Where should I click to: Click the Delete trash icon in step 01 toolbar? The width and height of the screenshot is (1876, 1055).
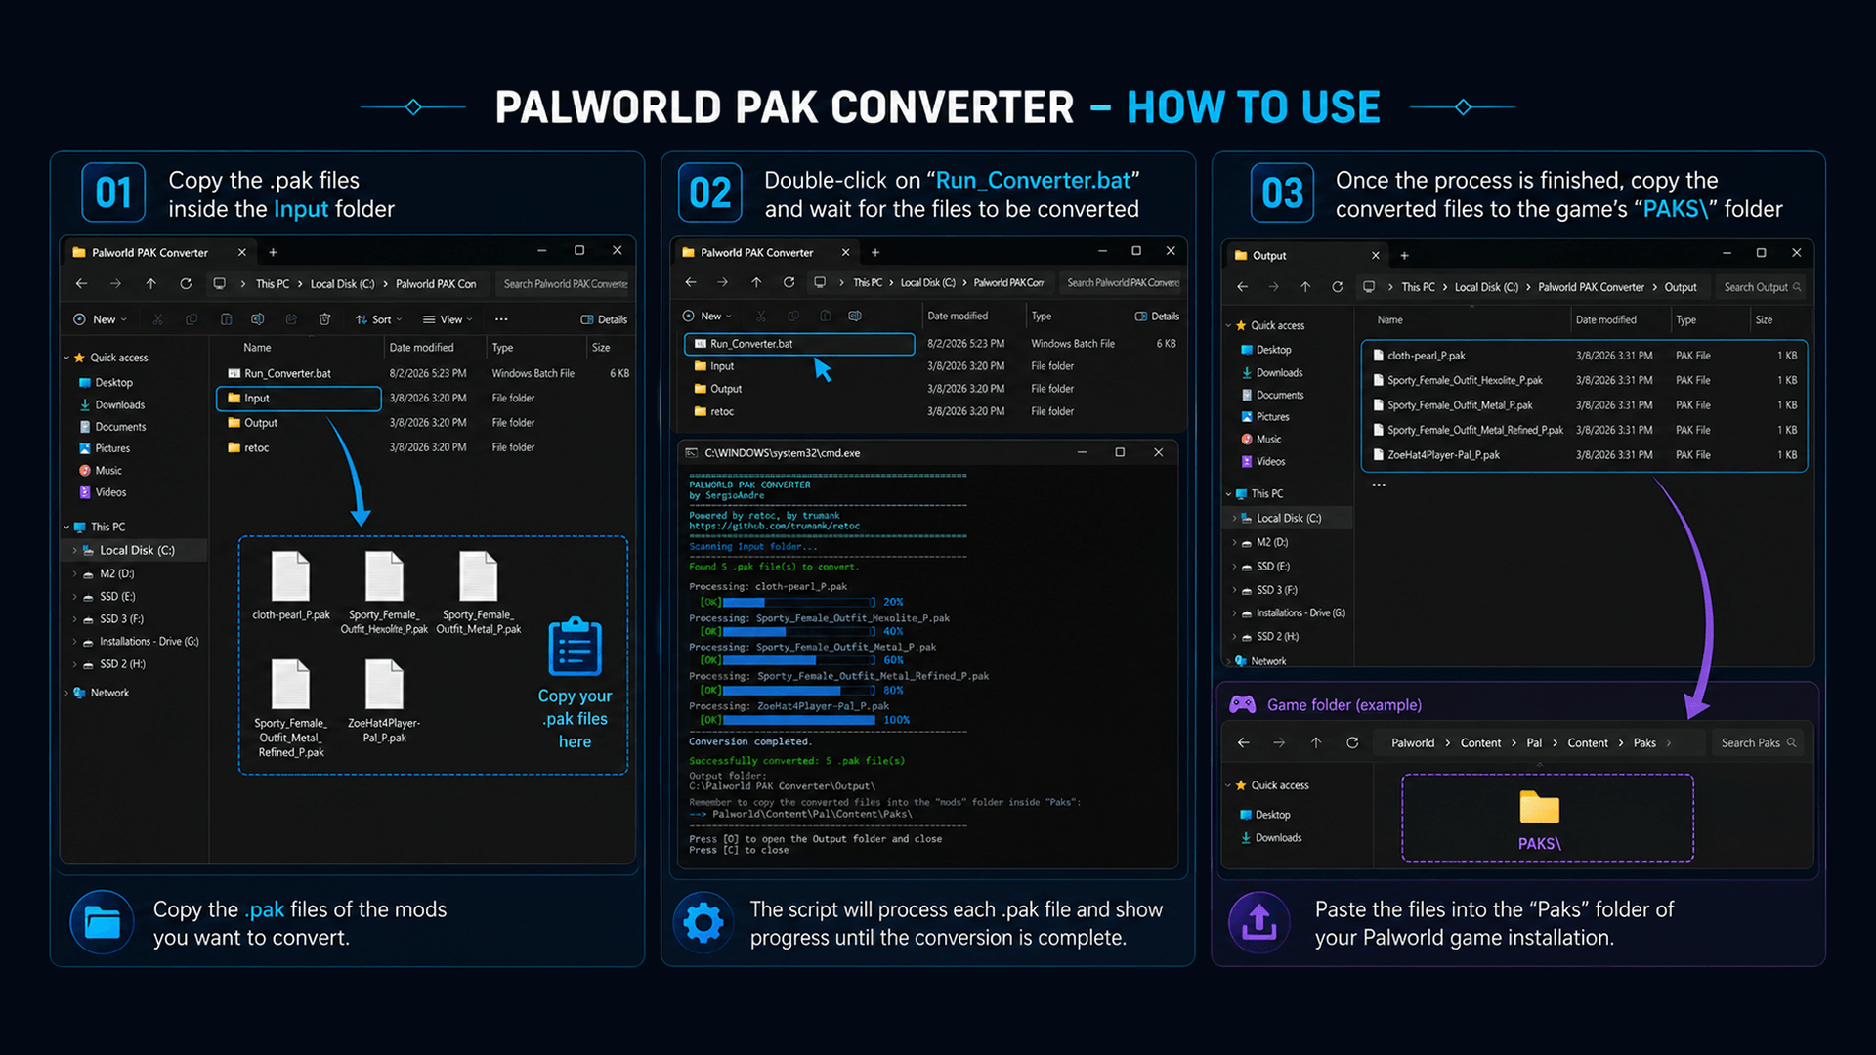coord(324,319)
